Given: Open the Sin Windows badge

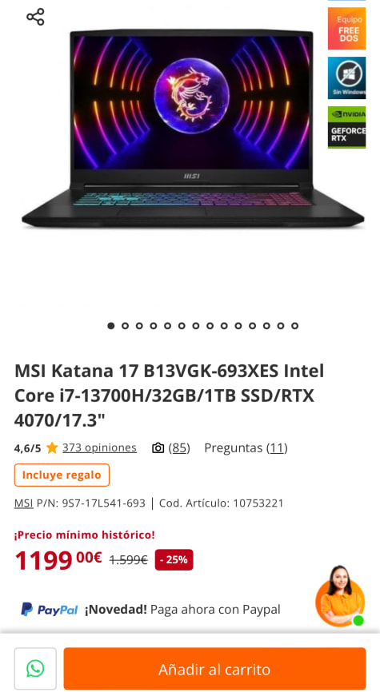Looking at the screenshot, I should (x=346, y=78).
